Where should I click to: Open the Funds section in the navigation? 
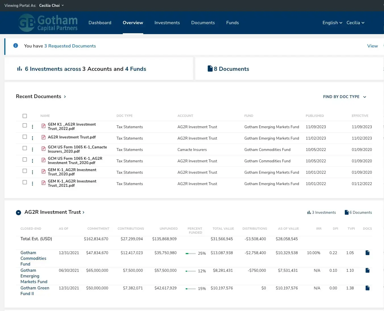[x=233, y=22]
